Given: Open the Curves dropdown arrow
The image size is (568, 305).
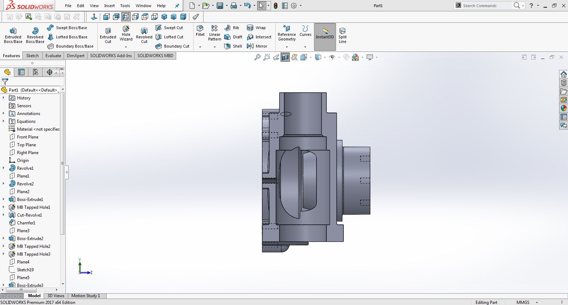Looking at the screenshot, I should point(305,47).
